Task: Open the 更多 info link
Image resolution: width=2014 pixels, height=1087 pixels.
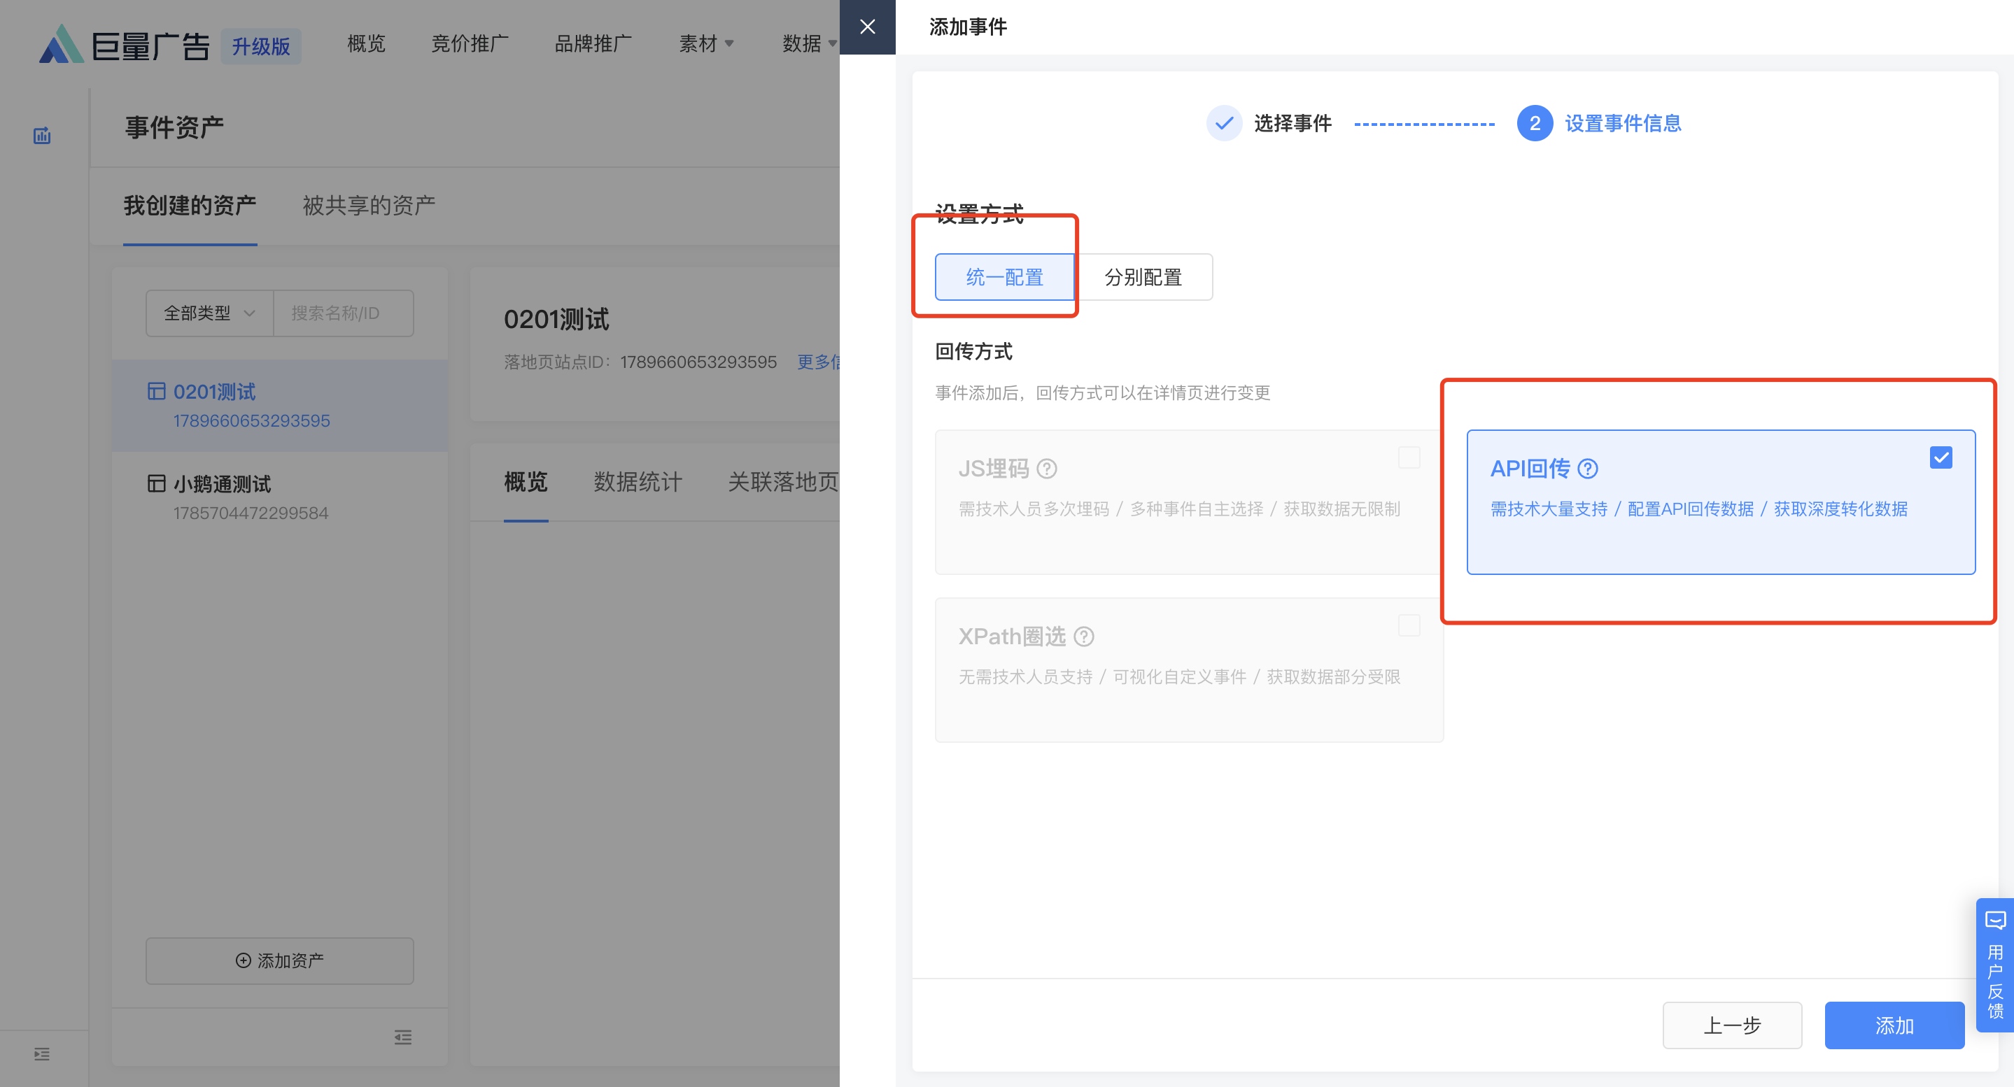Action: 819,362
